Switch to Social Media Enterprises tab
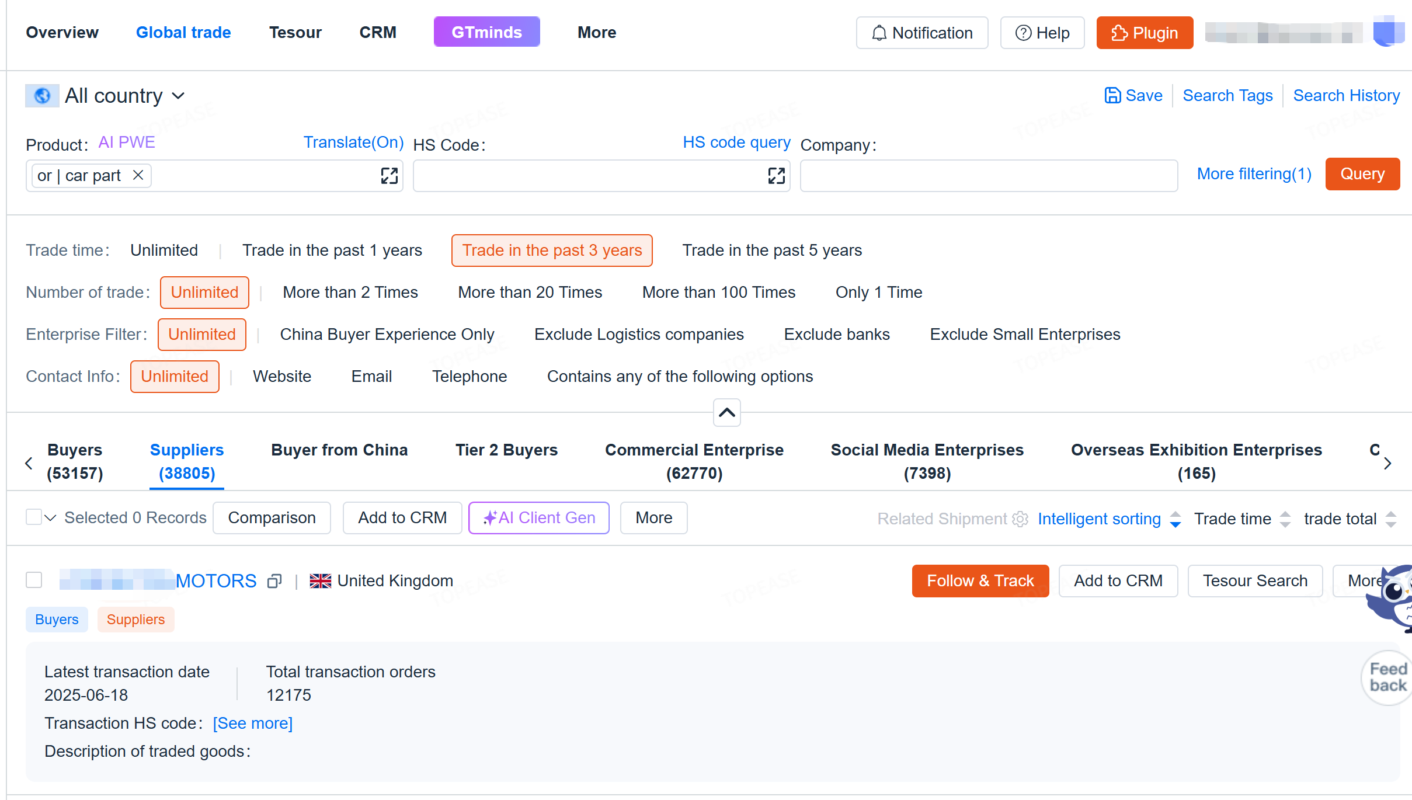Screen dimensions: 1412x800 [x=927, y=461]
